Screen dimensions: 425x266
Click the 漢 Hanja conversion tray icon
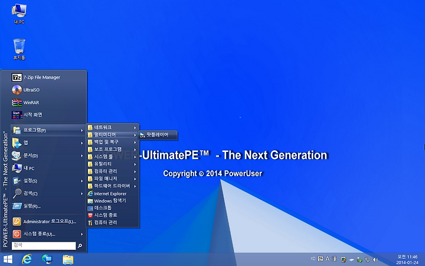[335, 259]
